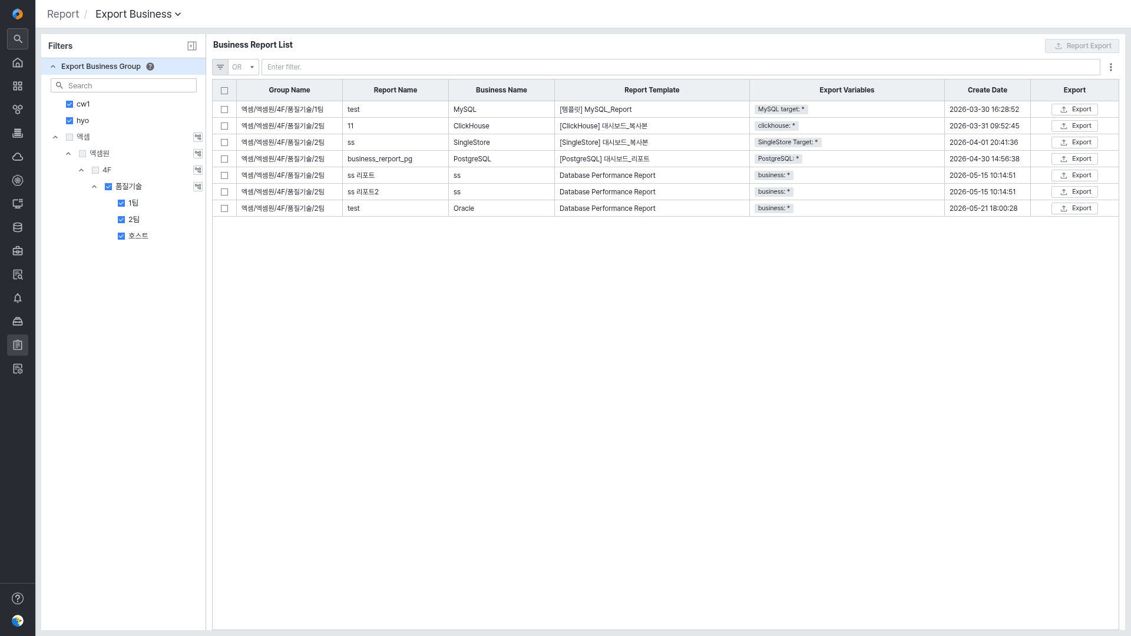The height and width of the screenshot is (636, 1131).
Task: Click the group Search input field
Action: coord(124,85)
